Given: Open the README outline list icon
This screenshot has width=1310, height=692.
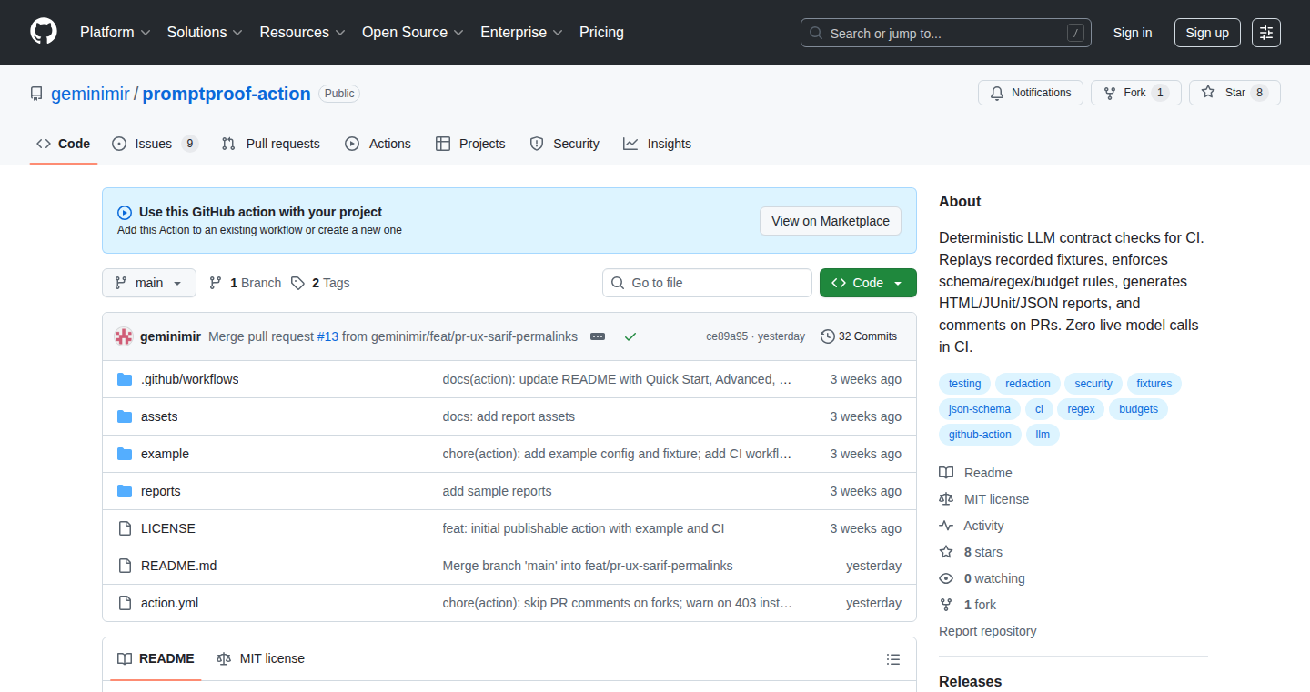Looking at the screenshot, I should click(x=893, y=659).
